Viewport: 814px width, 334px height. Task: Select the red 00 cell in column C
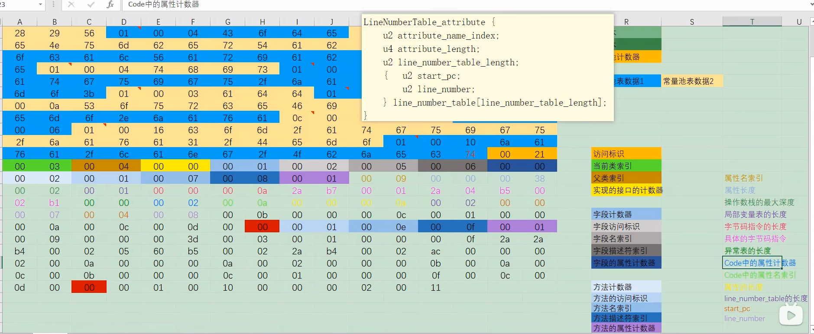[x=89, y=287]
